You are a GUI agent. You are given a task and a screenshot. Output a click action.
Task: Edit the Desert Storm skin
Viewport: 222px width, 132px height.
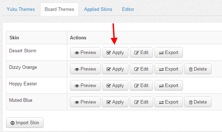pos(141,52)
